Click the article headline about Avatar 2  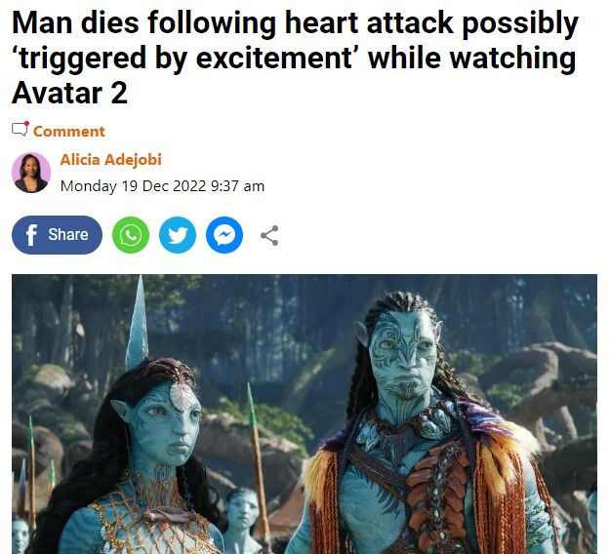point(295,58)
